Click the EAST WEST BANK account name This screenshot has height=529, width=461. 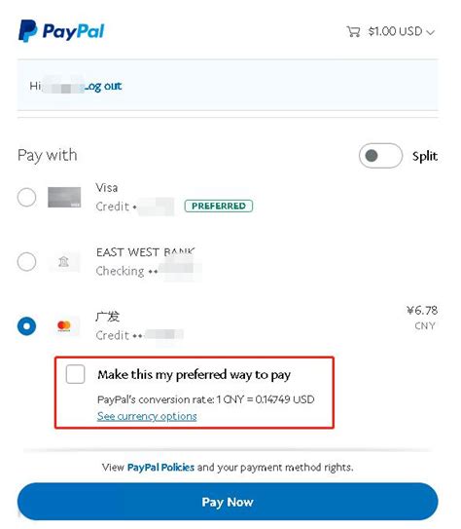click(x=146, y=252)
